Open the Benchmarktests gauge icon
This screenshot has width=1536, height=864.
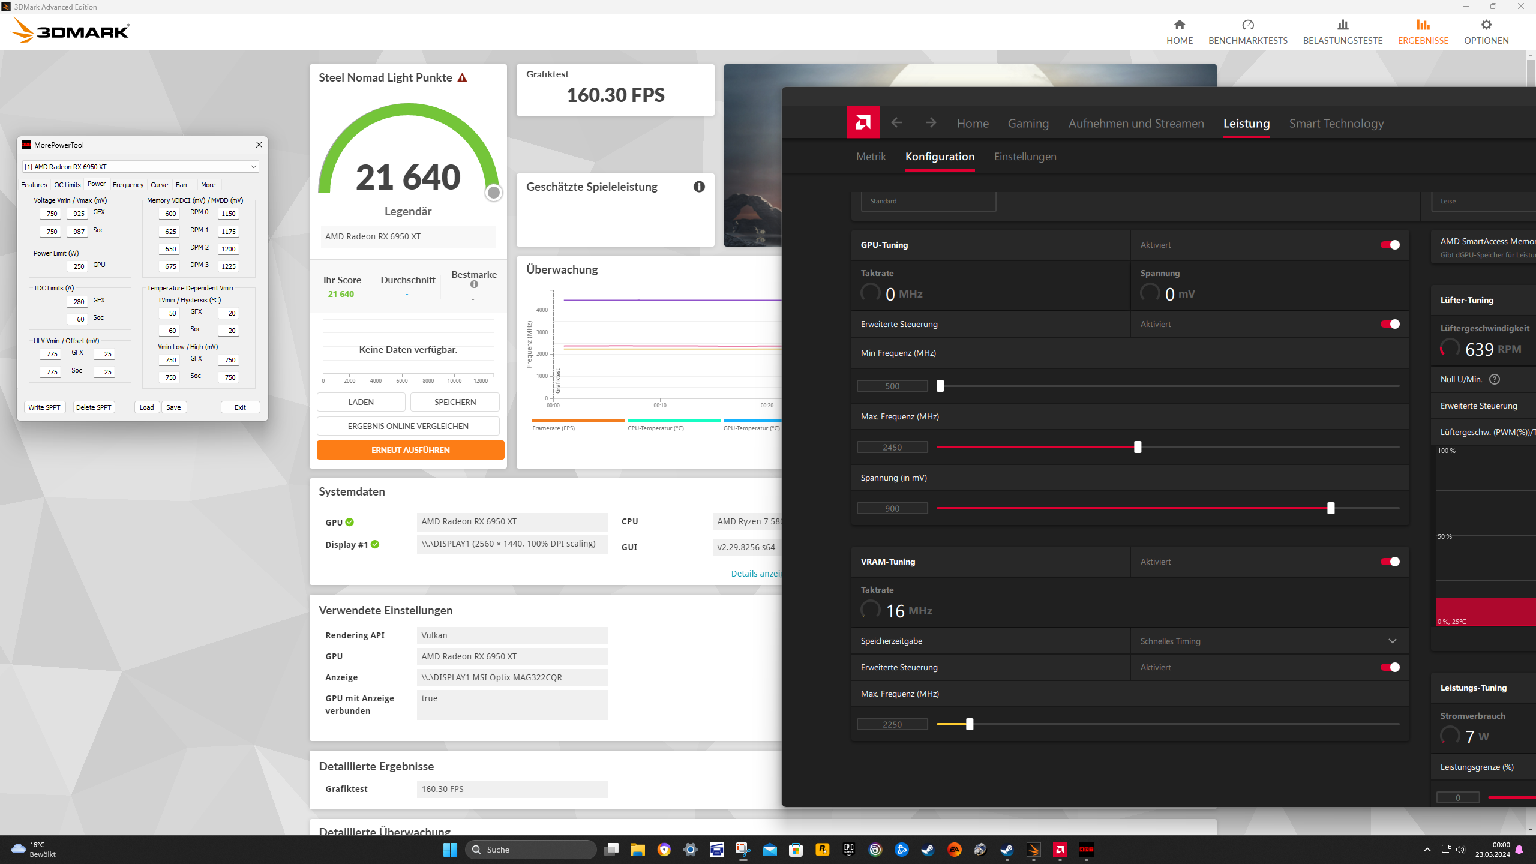[1247, 25]
